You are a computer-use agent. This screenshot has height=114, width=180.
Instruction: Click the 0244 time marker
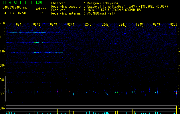(x=71, y=25)
